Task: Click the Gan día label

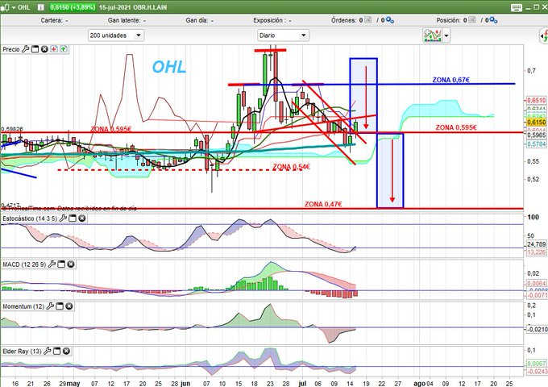Action: coord(197,20)
